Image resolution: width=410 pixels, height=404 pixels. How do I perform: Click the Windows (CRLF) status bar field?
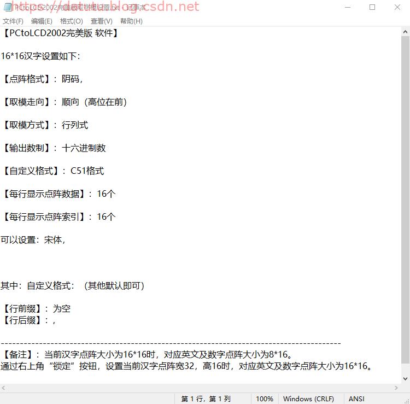point(308,399)
